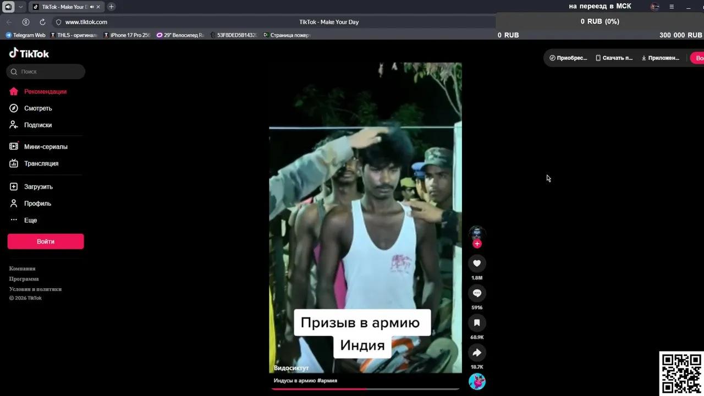Expand the tab list dropdown chevron
The width and height of the screenshot is (704, 396).
point(21,7)
